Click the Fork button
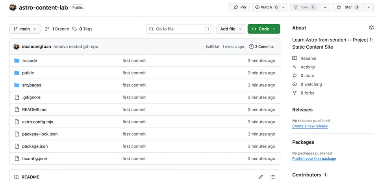This screenshot has width=378, height=182. pos(305,7)
